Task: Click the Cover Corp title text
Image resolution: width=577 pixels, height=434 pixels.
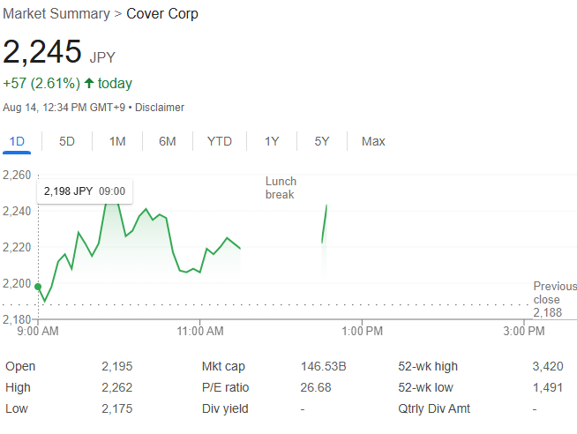Action: (162, 14)
